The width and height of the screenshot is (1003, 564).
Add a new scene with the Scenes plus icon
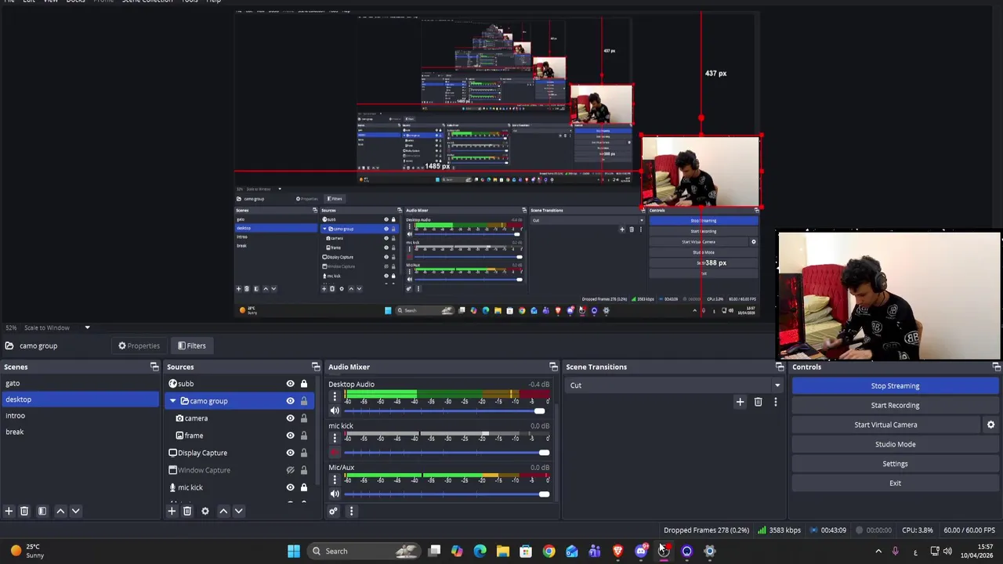pyautogui.click(x=9, y=511)
